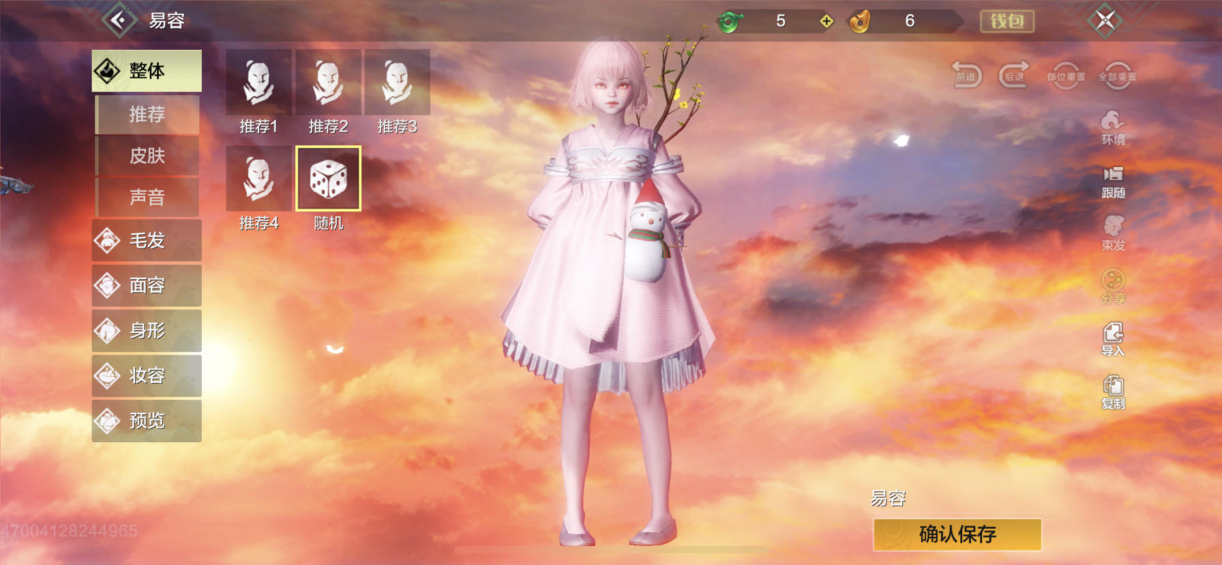Click the 分享 share icon
Viewport: 1222px width, 565px height.
pyautogui.click(x=1113, y=287)
